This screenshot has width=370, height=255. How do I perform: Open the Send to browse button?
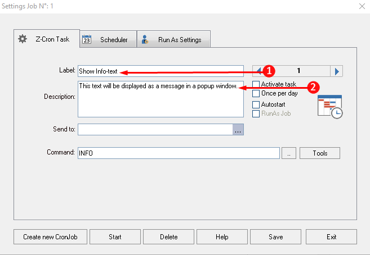tap(238, 130)
